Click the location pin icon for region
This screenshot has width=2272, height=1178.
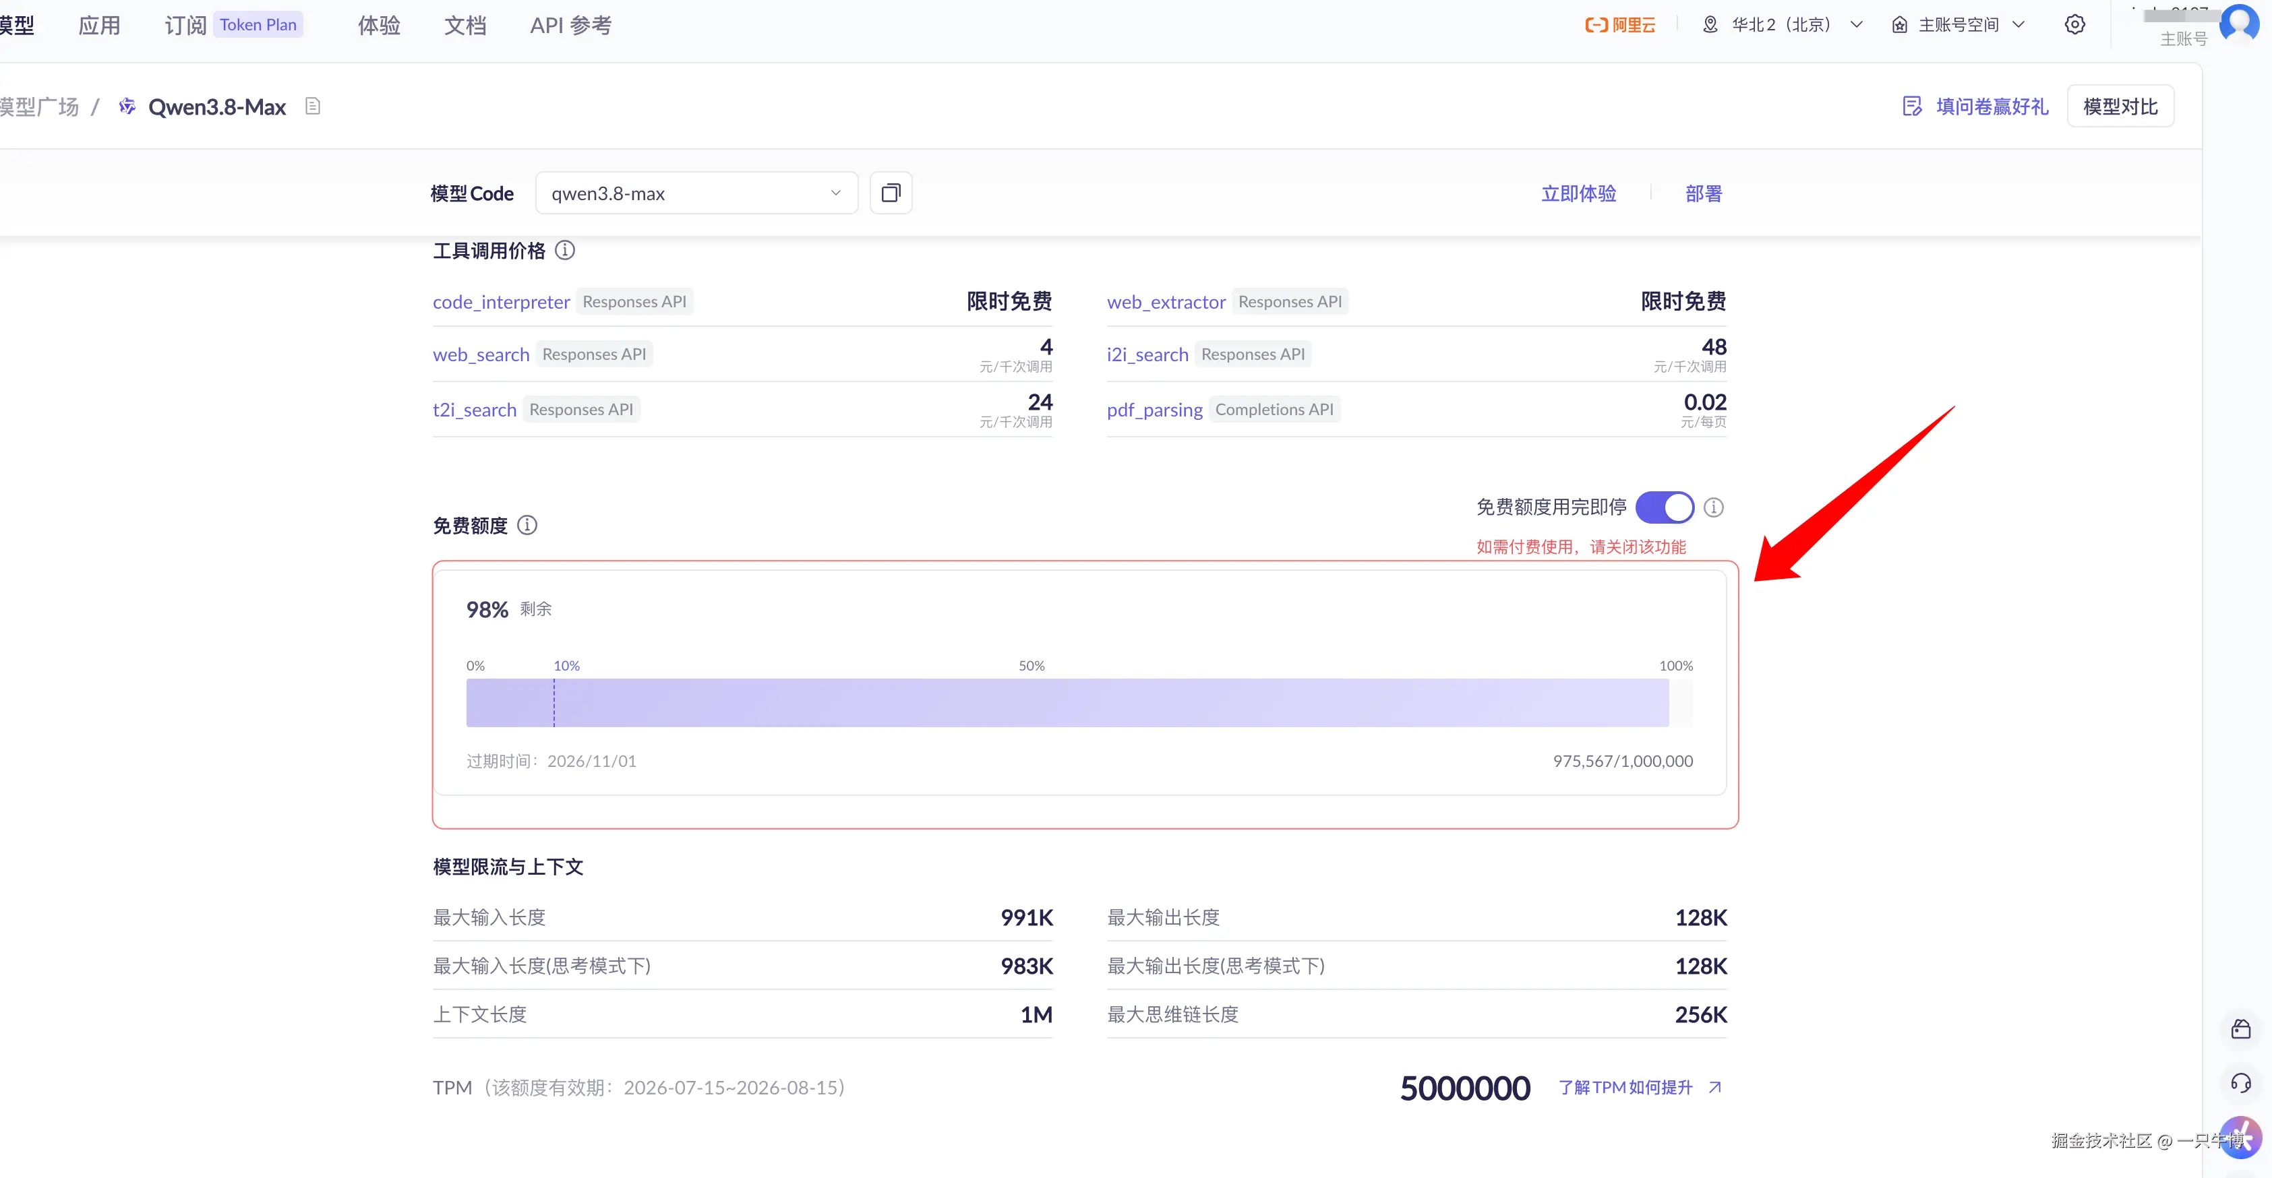pos(1710,25)
